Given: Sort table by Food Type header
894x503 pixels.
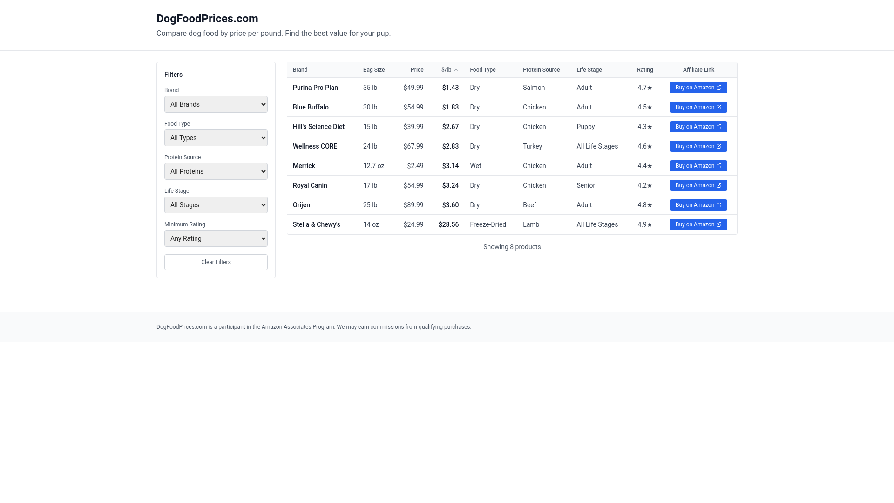Looking at the screenshot, I should coord(482,70).
